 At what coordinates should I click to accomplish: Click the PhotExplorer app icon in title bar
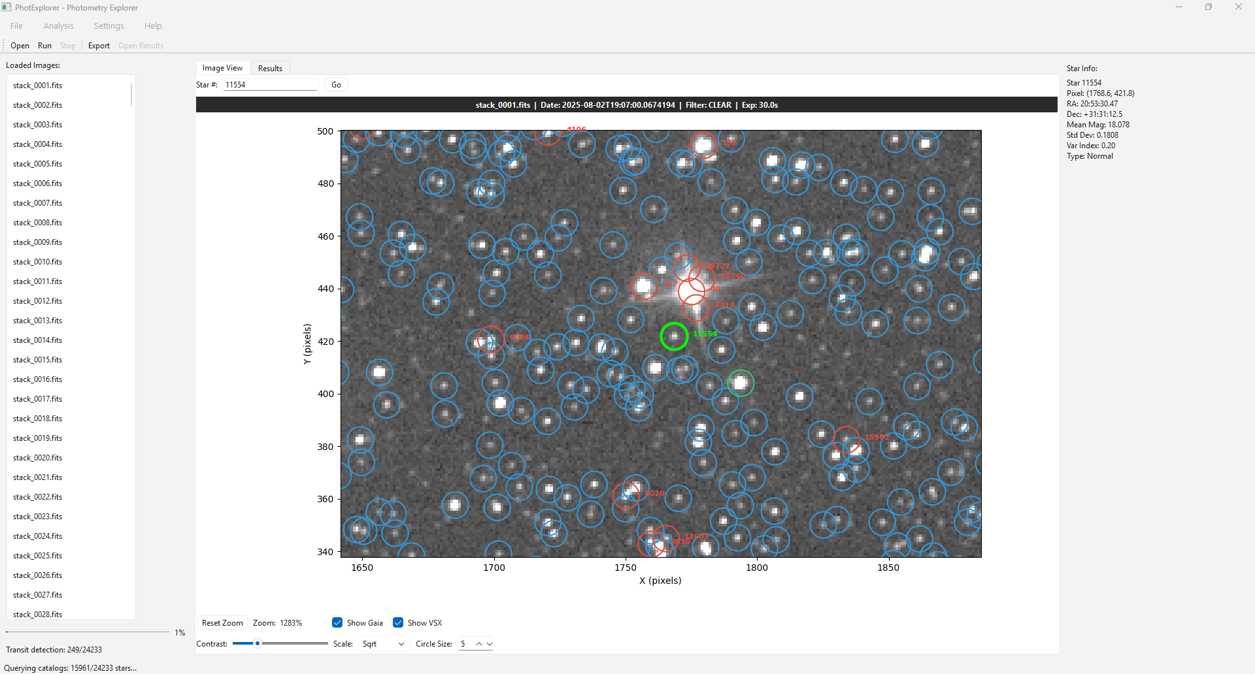(x=7, y=7)
